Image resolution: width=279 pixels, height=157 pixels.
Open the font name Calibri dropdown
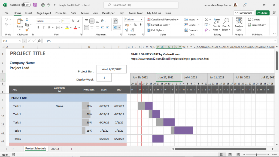(x=59, y=21)
